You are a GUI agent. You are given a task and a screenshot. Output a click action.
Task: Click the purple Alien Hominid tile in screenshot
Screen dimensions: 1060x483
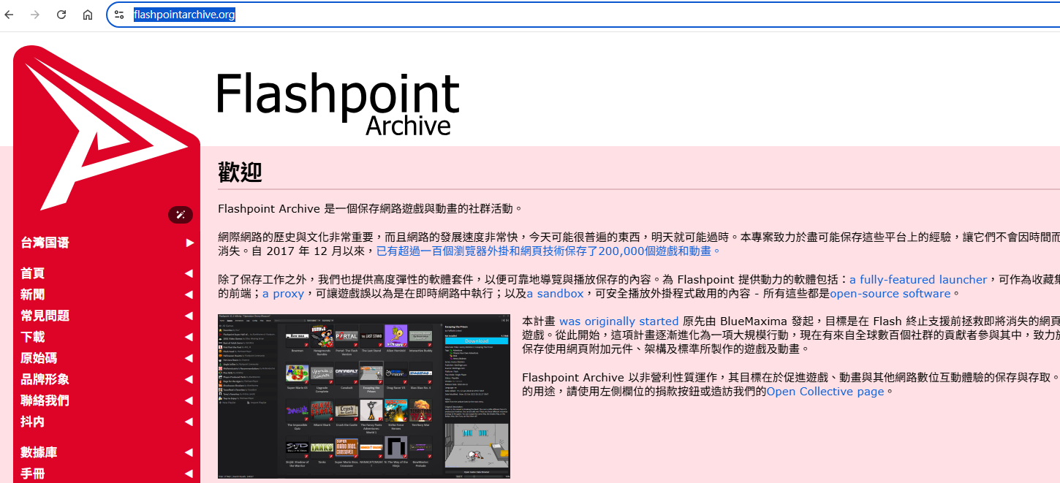[x=396, y=336]
